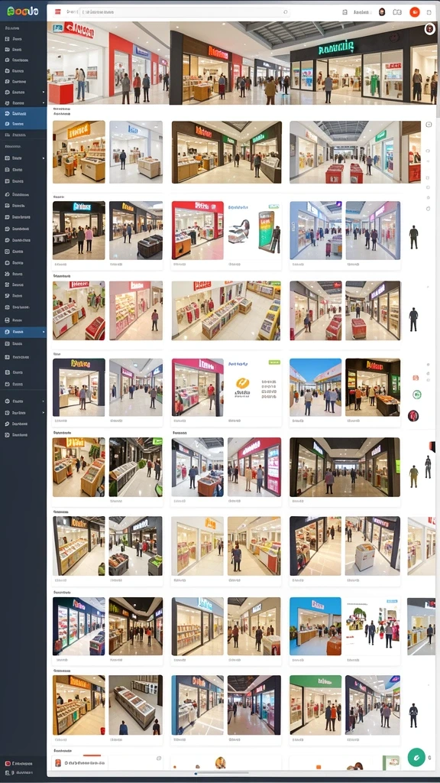Open the illustrated people scene thumbnail

coord(373,626)
